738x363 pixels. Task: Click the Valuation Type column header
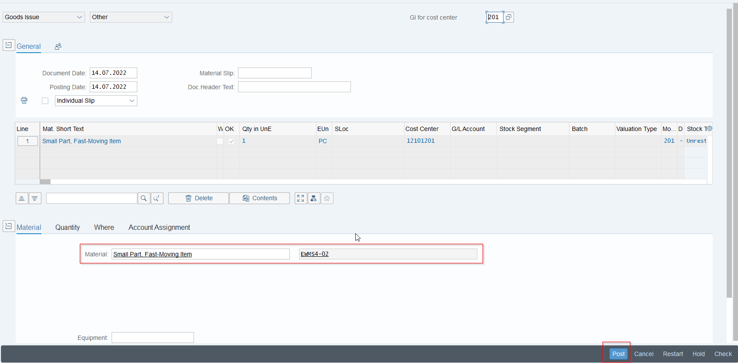point(638,129)
